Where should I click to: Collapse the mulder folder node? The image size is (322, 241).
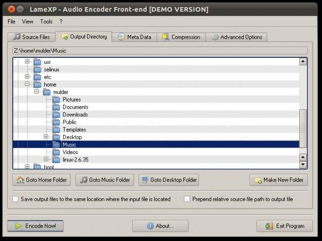click(x=36, y=92)
